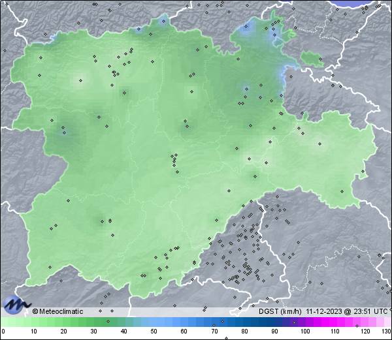The height and width of the screenshot is (340, 392).
Task: Click the 11-12-2023 date stamp
Action: pos(324,311)
